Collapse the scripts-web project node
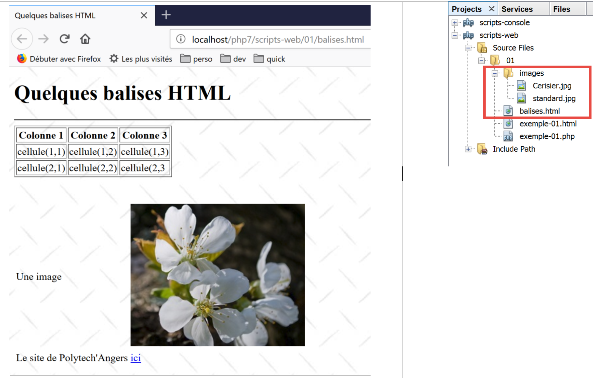The height and width of the screenshot is (378, 593). pos(455,35)
